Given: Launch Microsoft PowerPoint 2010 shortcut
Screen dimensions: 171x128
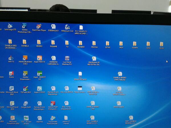Looking at the screenshot, I should tap(13, 120).
